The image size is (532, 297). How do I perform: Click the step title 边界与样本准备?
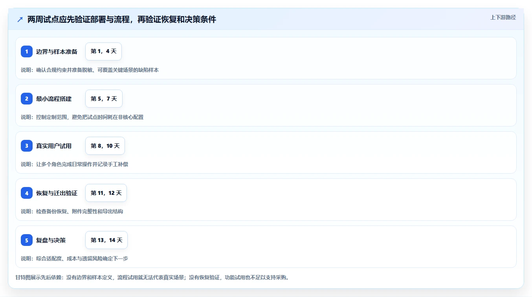click(x=57, y=51)
